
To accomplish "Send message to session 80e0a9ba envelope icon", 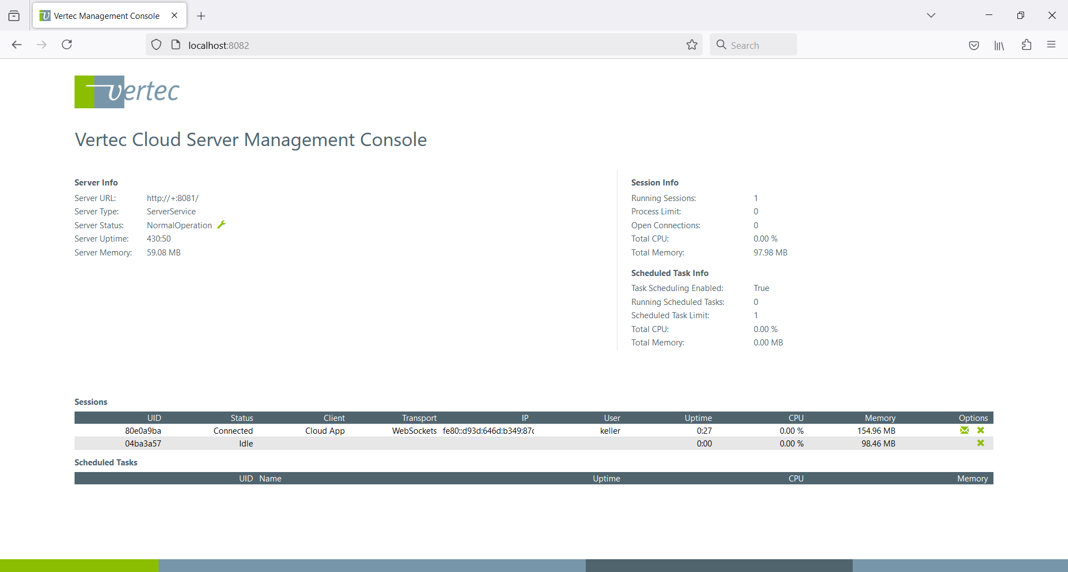I will pos(965,430).
